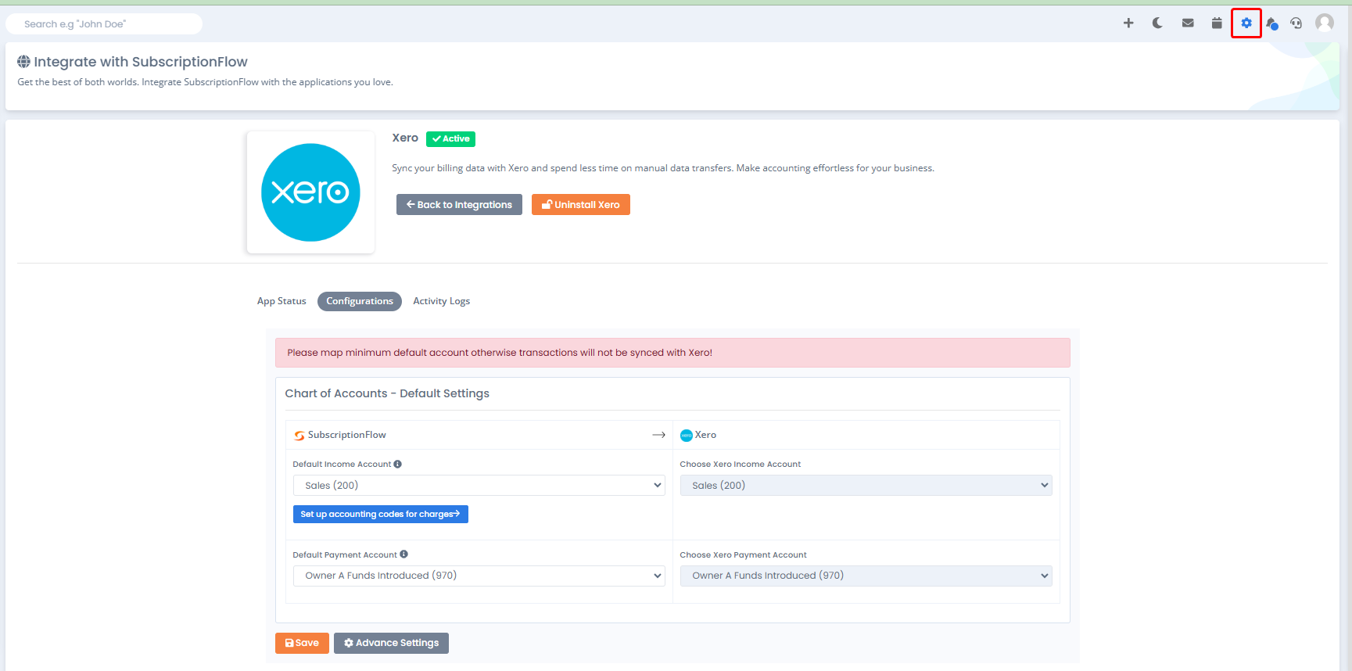Screen dimensions: 1352x671
Task: Toggle dark mode with the moon icon
Action: coord(1158,23)
